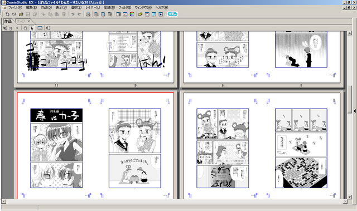Open the ウィンドウ(W) menu

tap(143, 7)
